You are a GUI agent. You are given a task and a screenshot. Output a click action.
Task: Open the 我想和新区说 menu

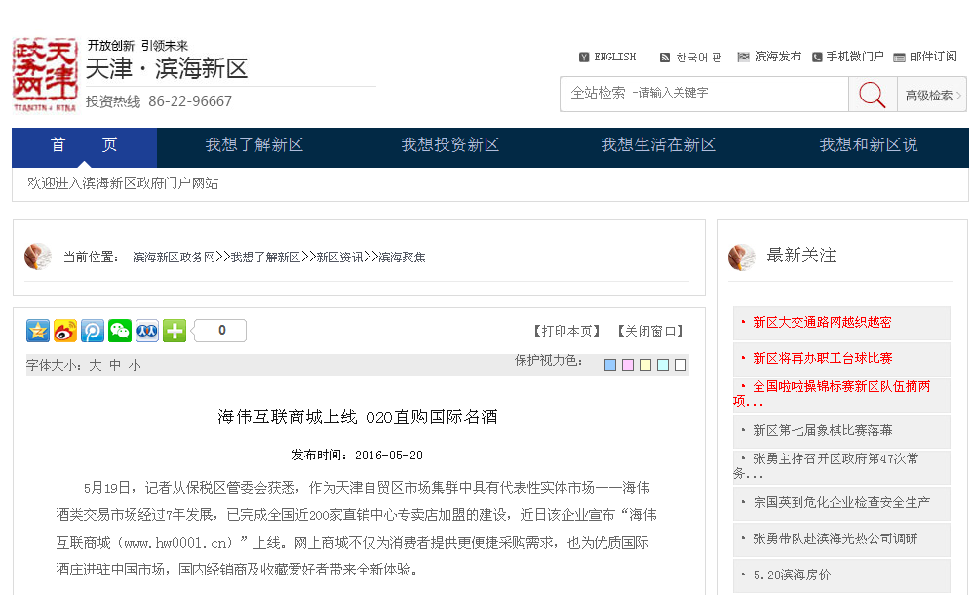point(869,145)
